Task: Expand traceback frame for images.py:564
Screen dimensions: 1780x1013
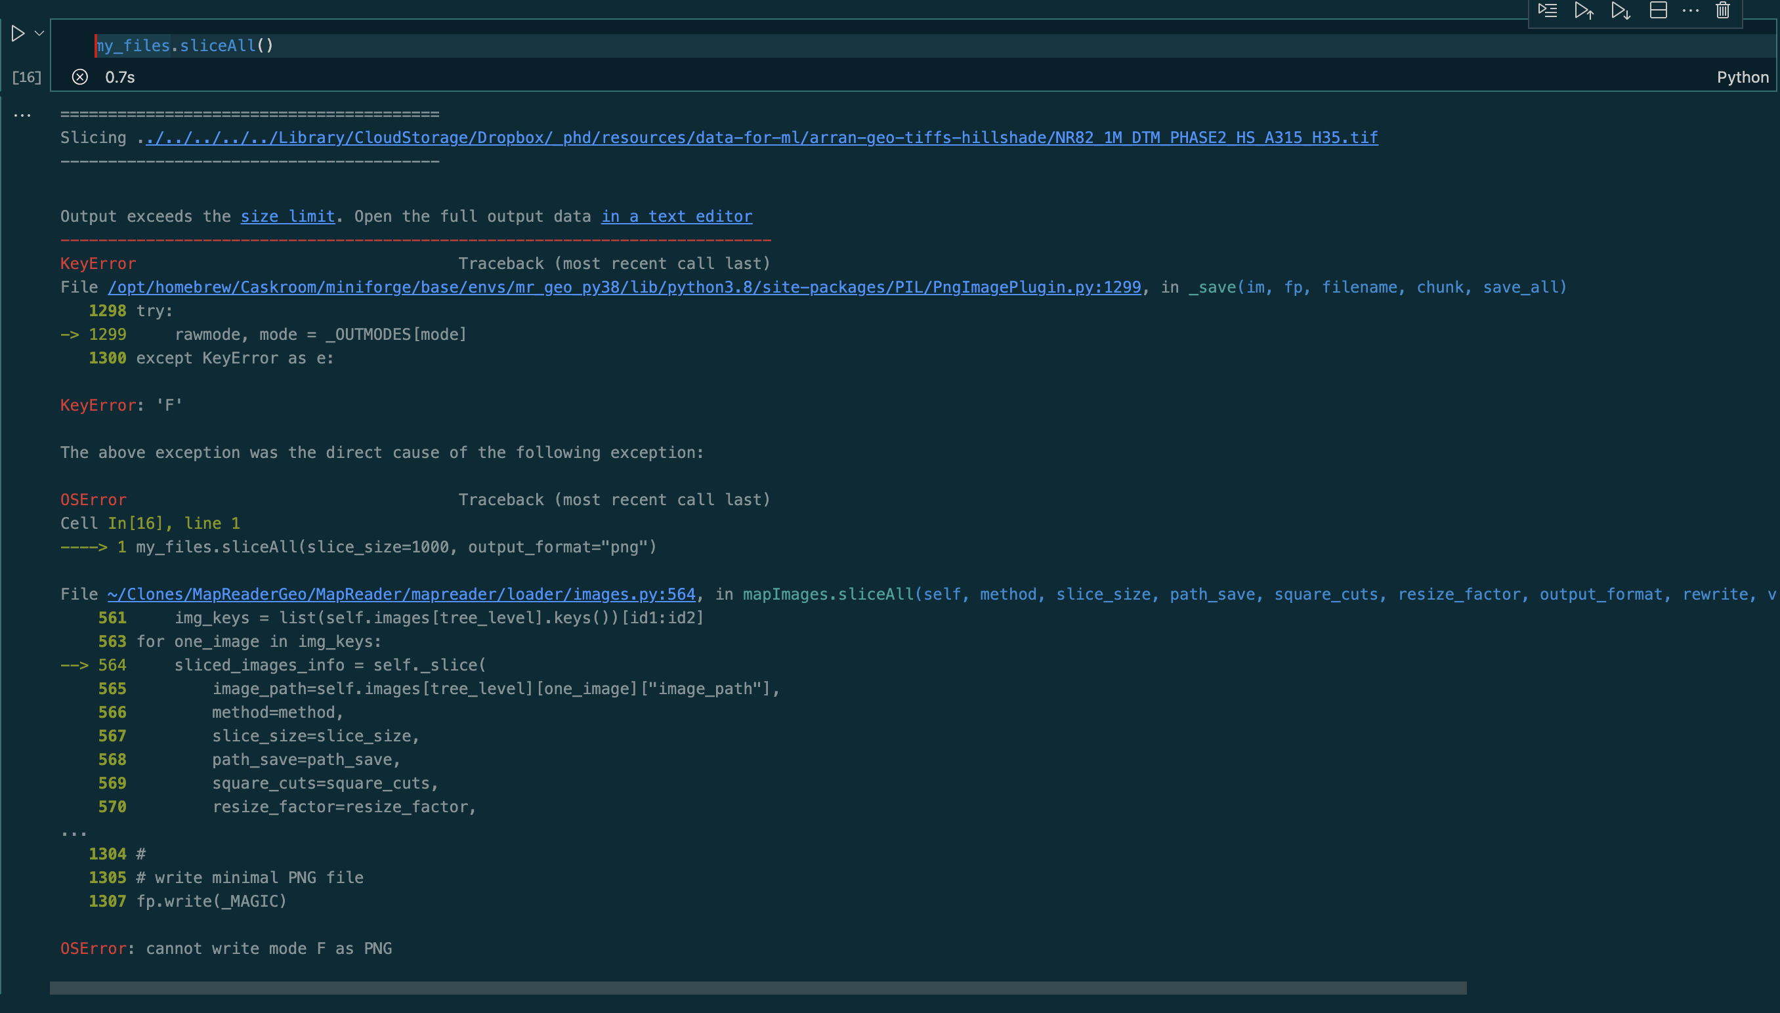Action: click(x=401, y=594)
